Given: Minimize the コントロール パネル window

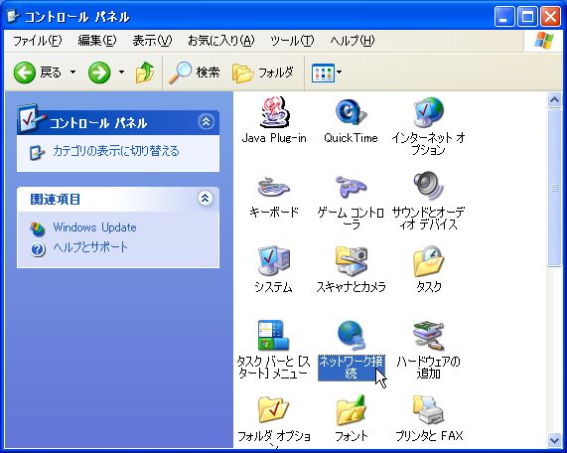Looking at the screenshot, I should tap(504, 17).
